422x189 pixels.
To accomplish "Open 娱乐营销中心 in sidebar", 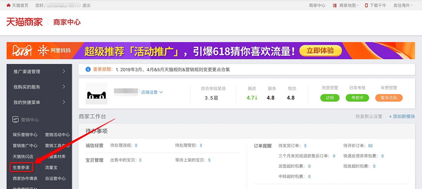I will pos(25,135).
